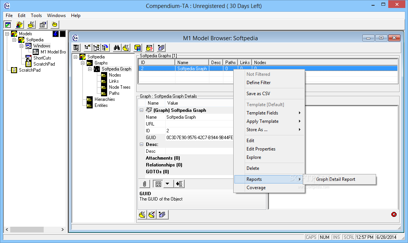Select Nodes folder in browser tree
Image resolution: width=408 pixels, height=243 pixels.
click(115, 75)
